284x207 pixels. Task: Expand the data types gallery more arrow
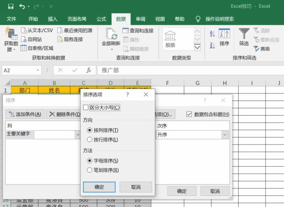pos(197,47)
